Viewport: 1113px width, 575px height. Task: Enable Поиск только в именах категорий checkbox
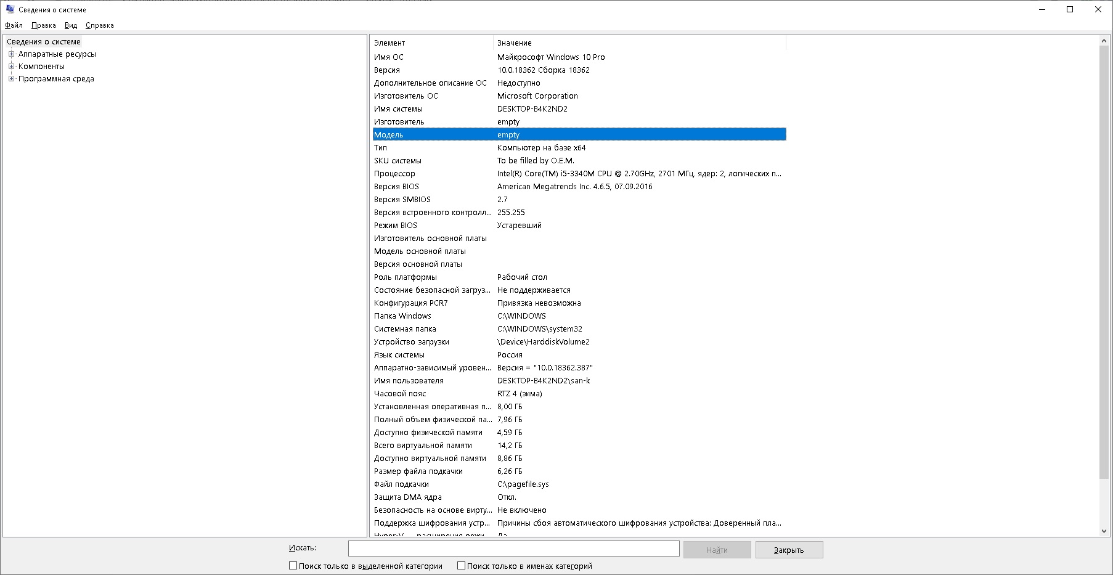tap(461, 565)
